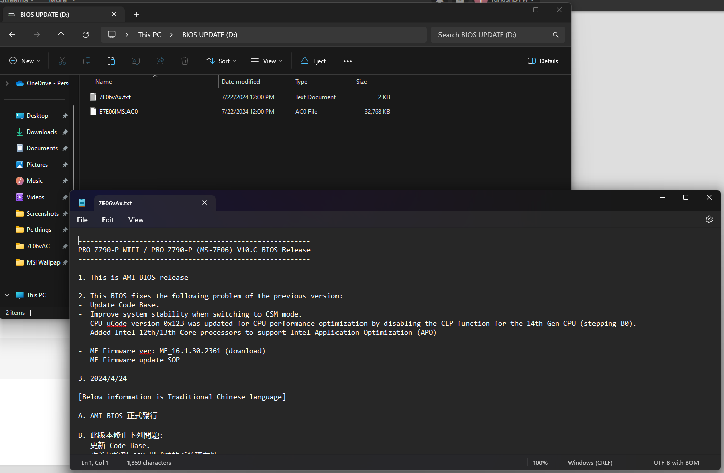Refresh the BIOS UPDATE (D:) folder
This screenshot has width=724, height=473.
[86, 35]
